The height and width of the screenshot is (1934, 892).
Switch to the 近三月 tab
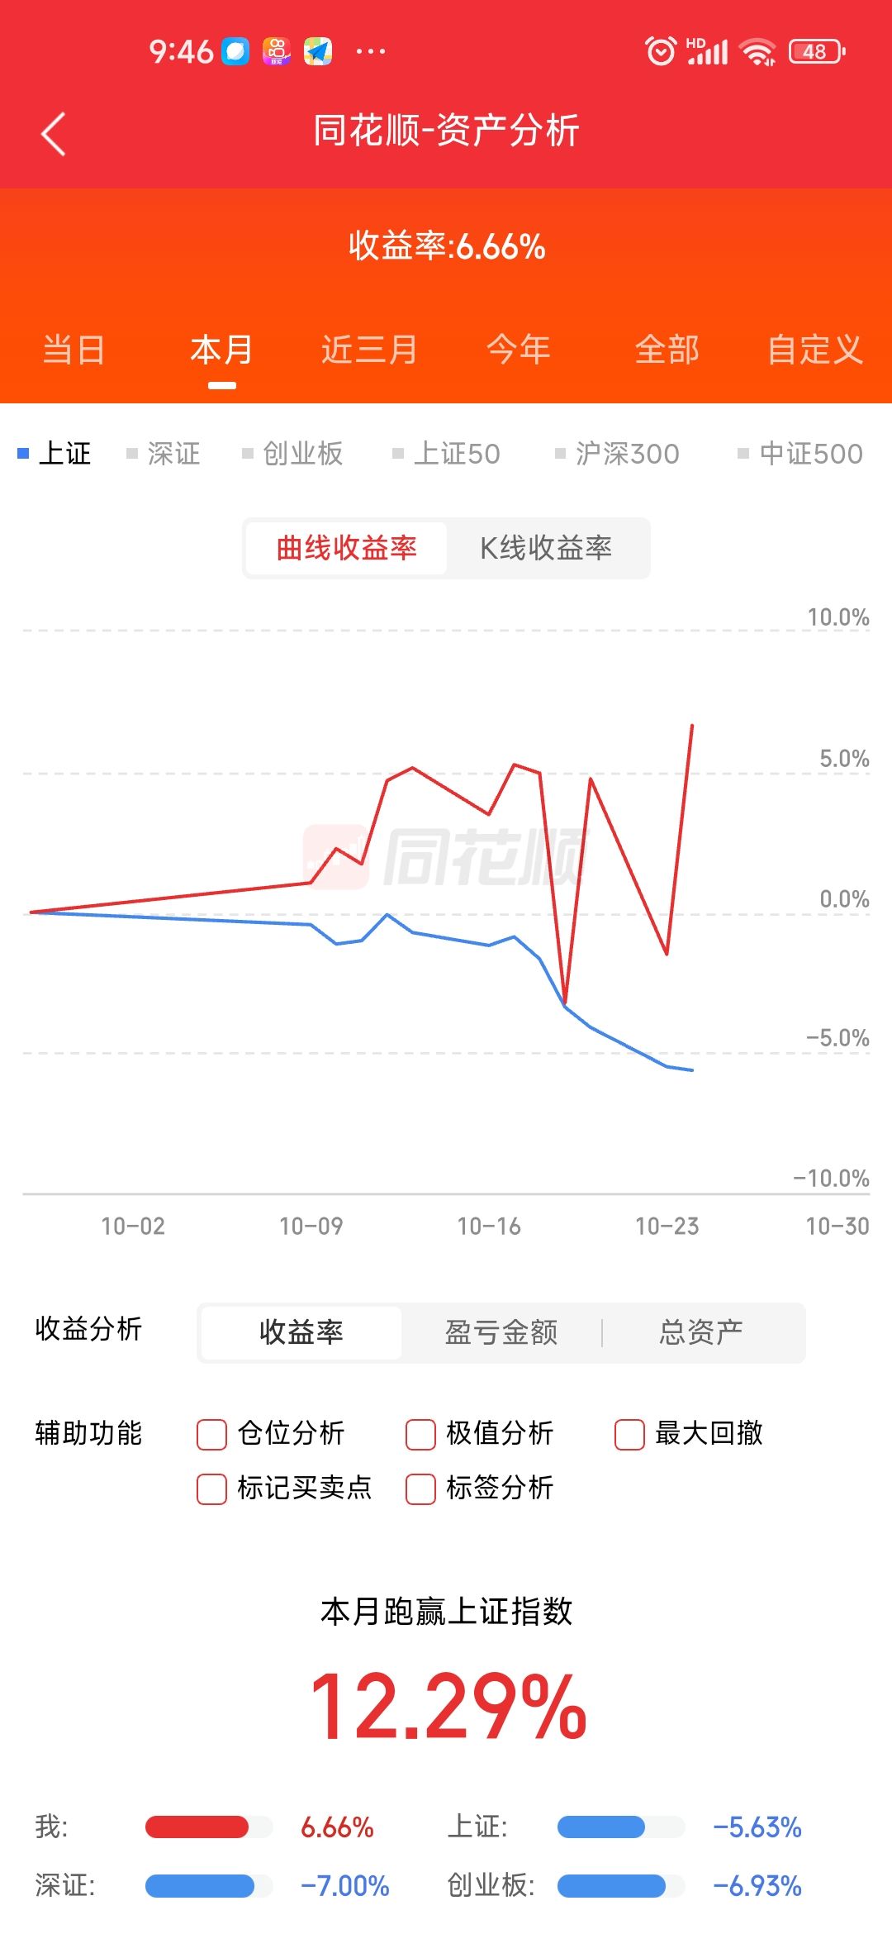coord(369,350)
